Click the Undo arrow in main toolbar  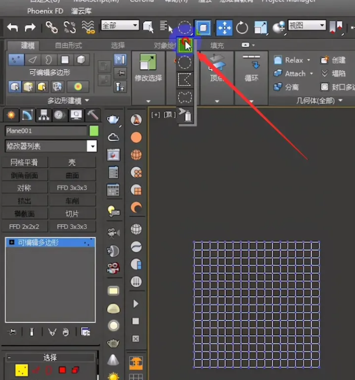coord(12,27)
